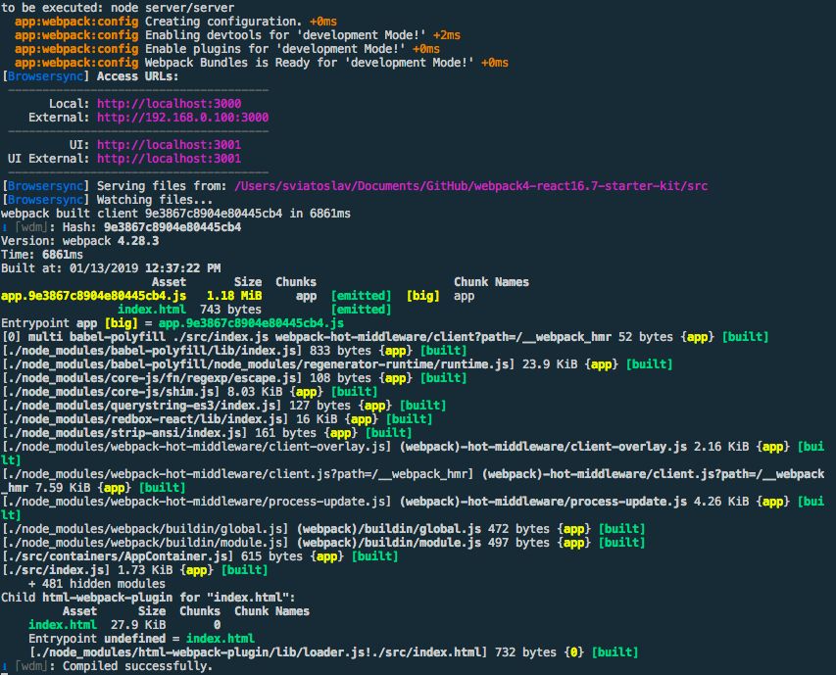
Task: Click 'index.html' asset with 743 bytes
Action: (152, 310)
